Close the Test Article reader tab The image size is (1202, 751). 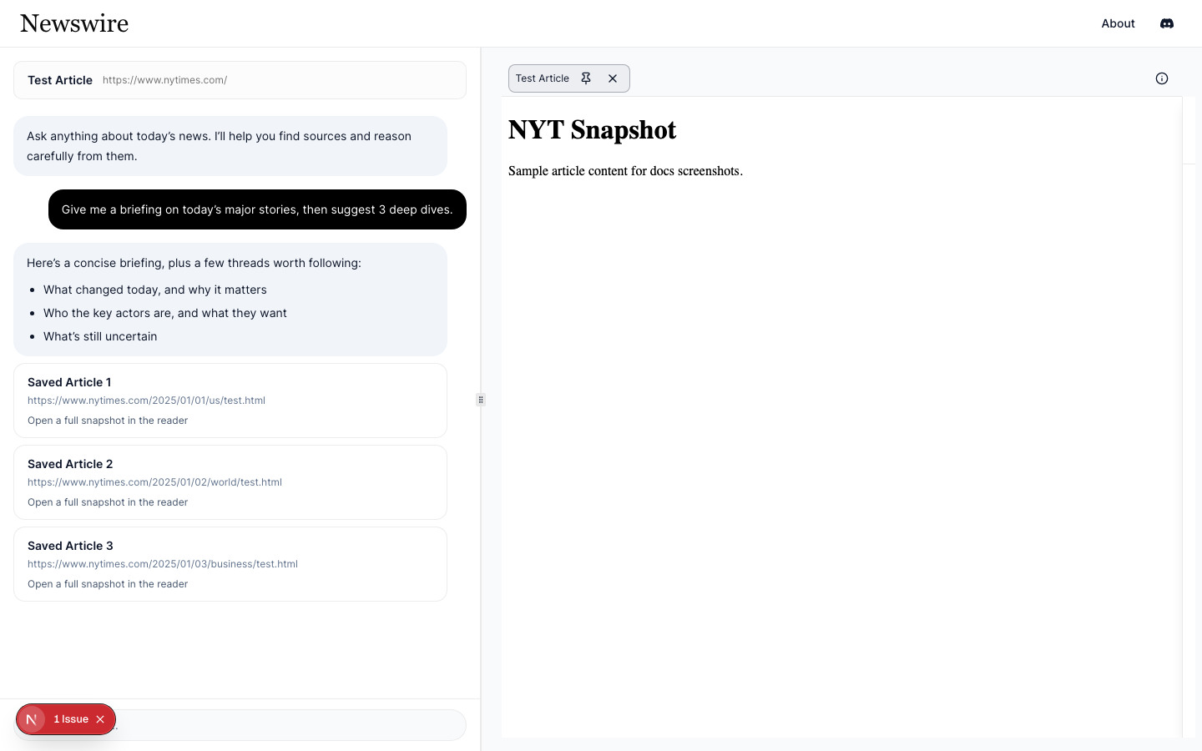tap(614, 78)
